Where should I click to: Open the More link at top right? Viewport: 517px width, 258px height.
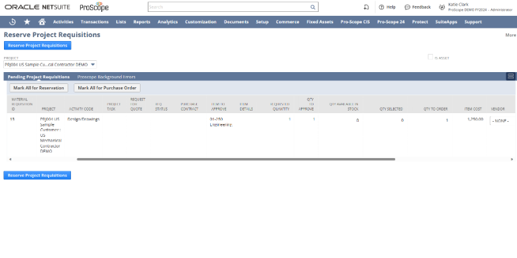pos(510,35)
